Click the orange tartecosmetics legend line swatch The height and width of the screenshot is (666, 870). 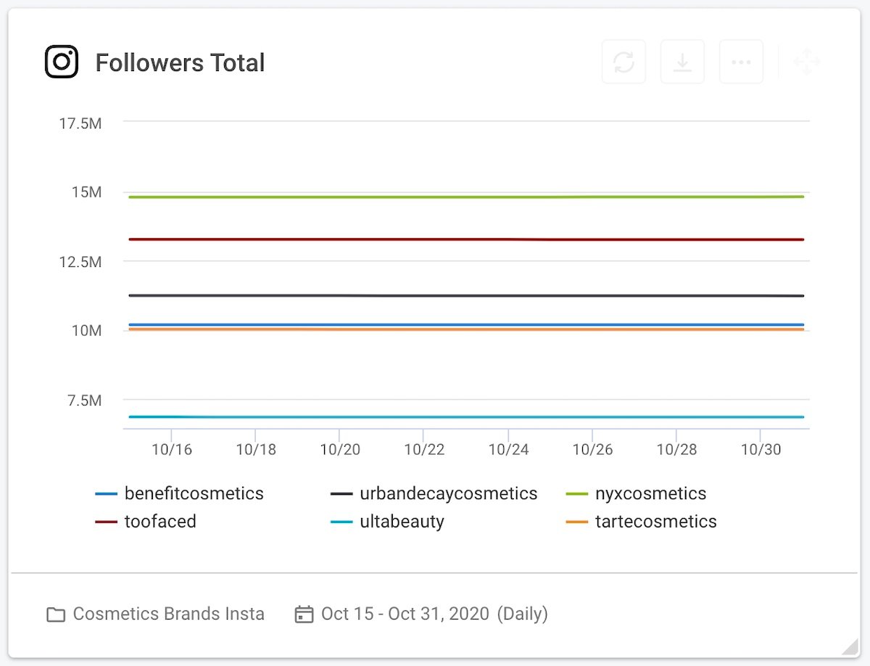click(576, 522)
